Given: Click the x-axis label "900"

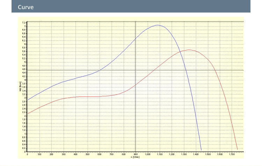Looking at the screenshot, I should tap(136, 154).
